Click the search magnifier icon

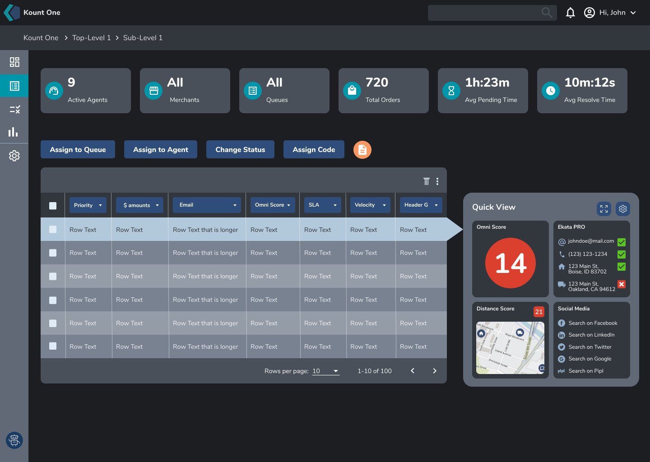(547, 13)
